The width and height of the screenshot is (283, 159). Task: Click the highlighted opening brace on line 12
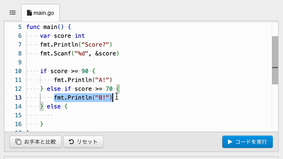tap(118, 89)
